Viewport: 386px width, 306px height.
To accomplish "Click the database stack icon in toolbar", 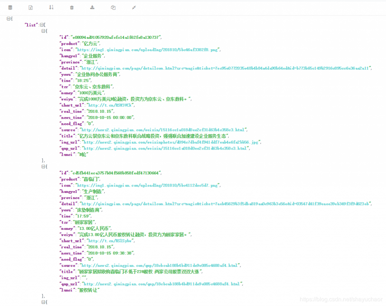I will (x=10, y=8).
